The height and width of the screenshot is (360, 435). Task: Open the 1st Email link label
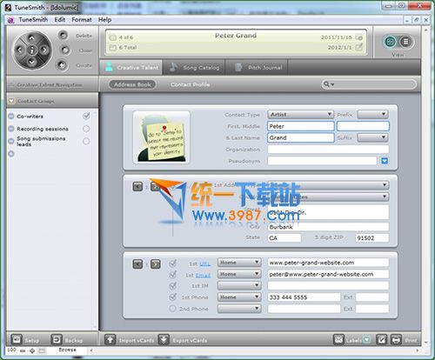pos(203,276)
